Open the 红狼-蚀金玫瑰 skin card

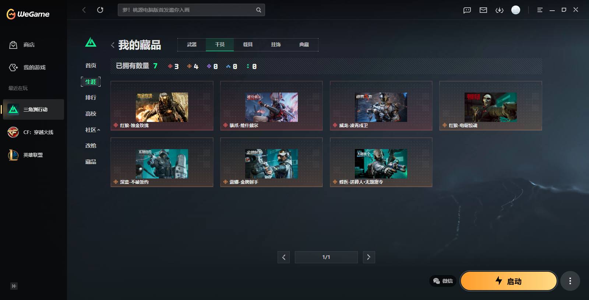point(162,106)
